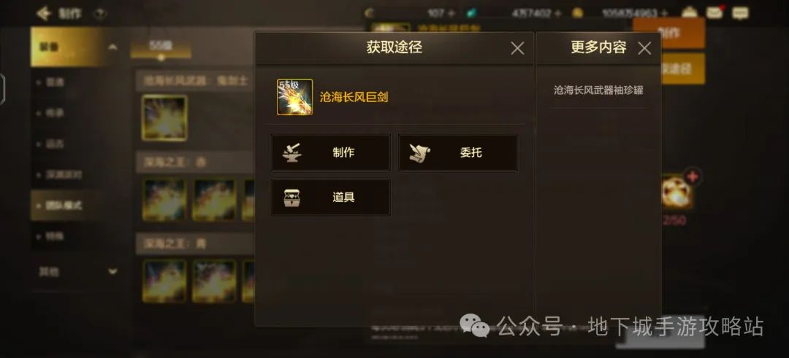
Task: Choose the 道具 treasure chest option
Action: coord(331,198)
